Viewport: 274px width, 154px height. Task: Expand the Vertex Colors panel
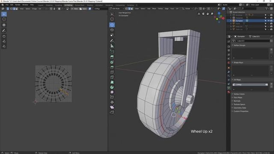click(239, 94)
